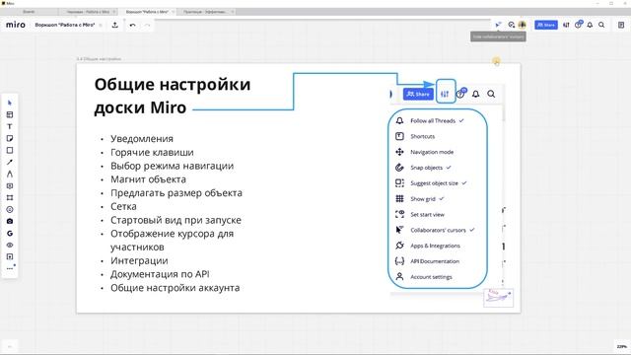Image resolution: width=631 pixels, height=355 pixels.
Task: Click bullet text 'Интеграции'
Action: [139, 260]
